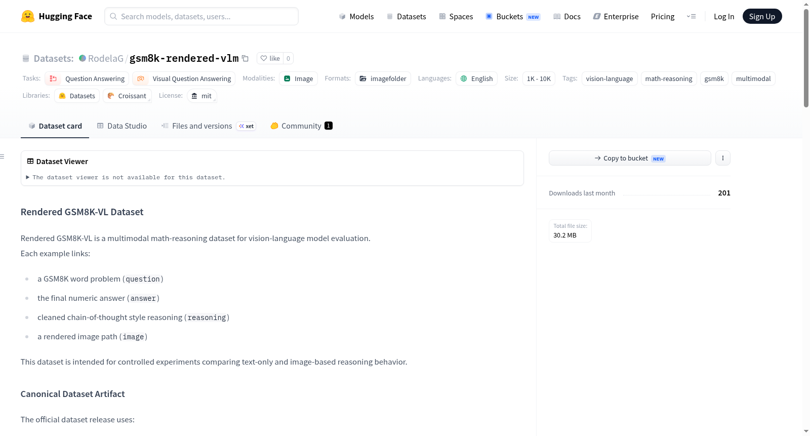
Task: Select the imagefolder format tag
Action: tap(383, 78)
